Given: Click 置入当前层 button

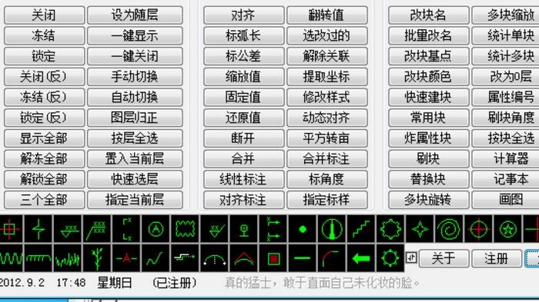Looking at the screenshot, I should coord(135,158).
